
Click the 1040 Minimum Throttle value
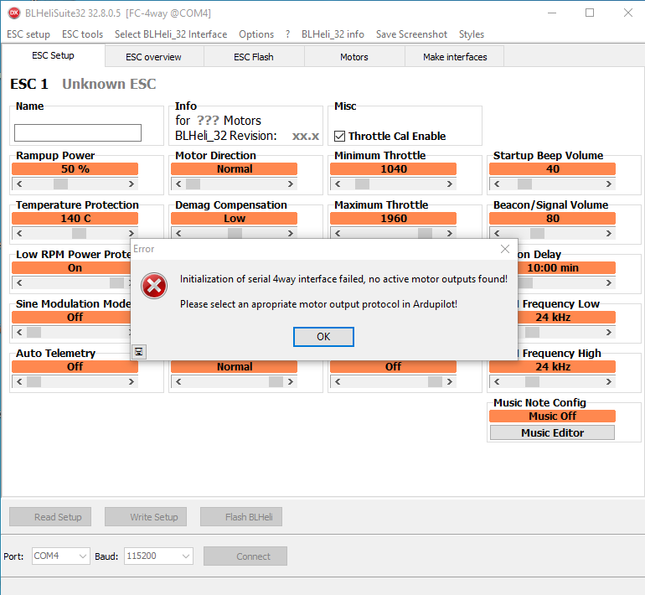click(x=393, y=168)
